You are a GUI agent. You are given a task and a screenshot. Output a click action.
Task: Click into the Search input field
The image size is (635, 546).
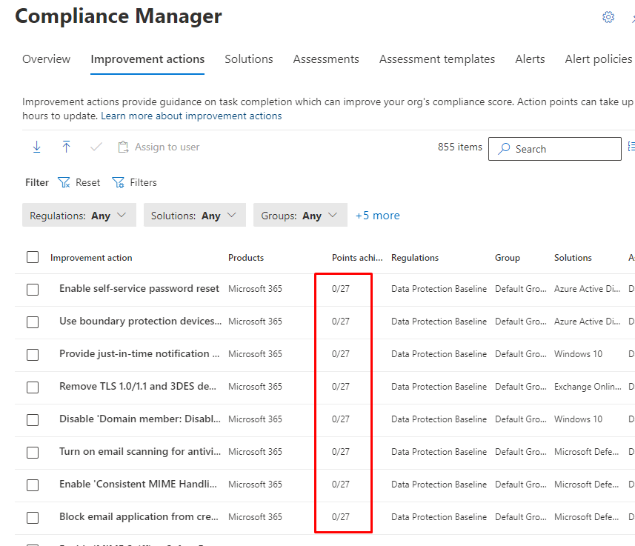point(563,149)
